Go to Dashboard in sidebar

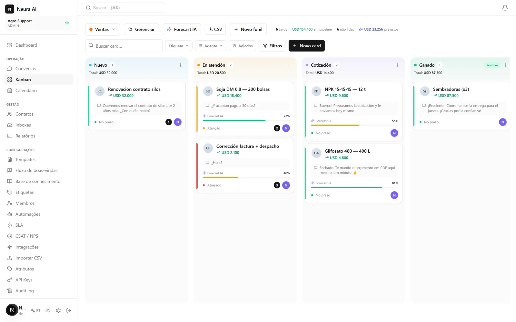pos(39,45)
